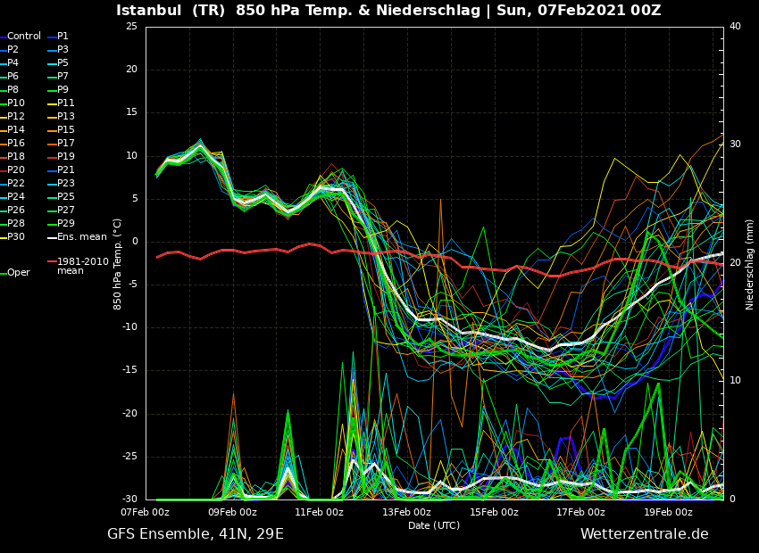This screenshot has width=759, height=553.
Task: Click the "15Feb 00z" date tick label
Action: coord(494,512)
